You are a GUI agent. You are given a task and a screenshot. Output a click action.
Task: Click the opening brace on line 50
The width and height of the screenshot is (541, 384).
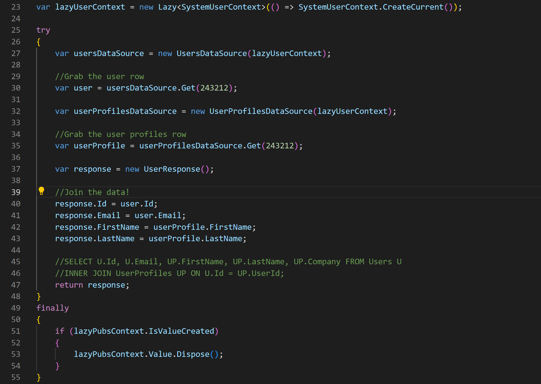pos(39,320)
